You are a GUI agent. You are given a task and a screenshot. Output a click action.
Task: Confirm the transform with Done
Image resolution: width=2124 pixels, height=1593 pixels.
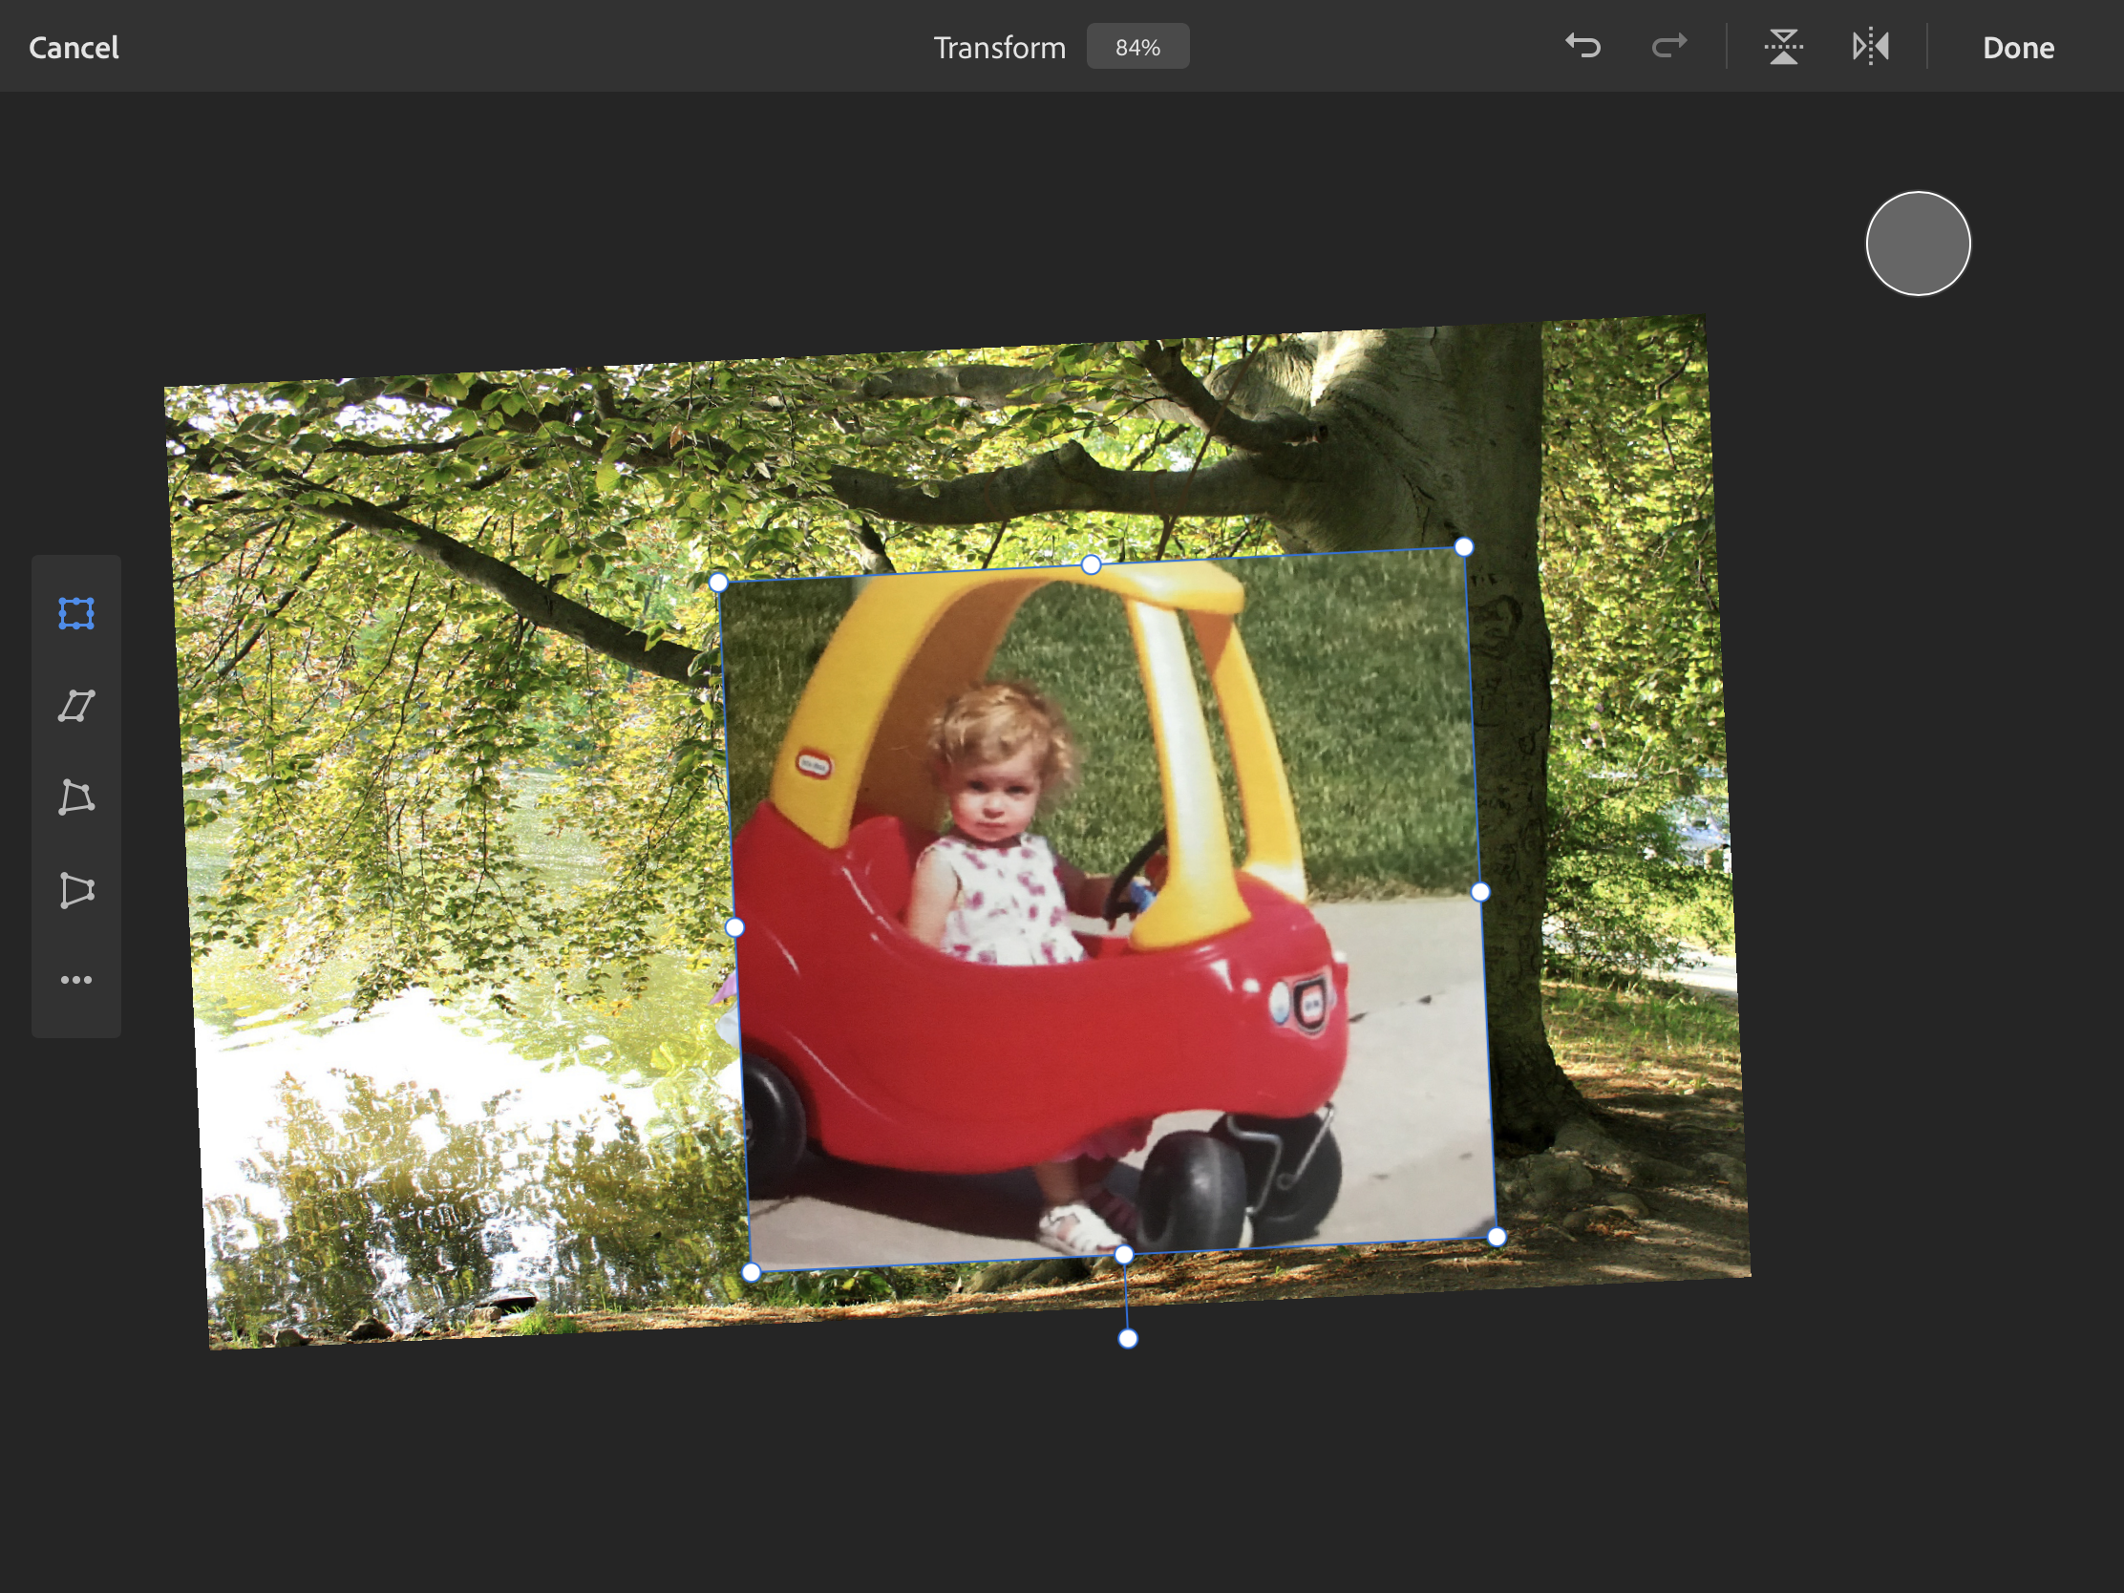2018,47
